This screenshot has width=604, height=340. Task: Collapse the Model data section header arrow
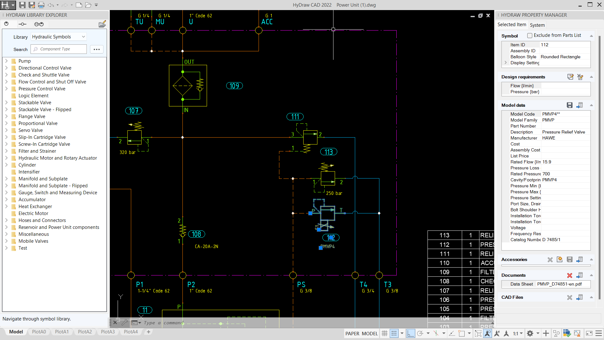(x=592, y=105)
